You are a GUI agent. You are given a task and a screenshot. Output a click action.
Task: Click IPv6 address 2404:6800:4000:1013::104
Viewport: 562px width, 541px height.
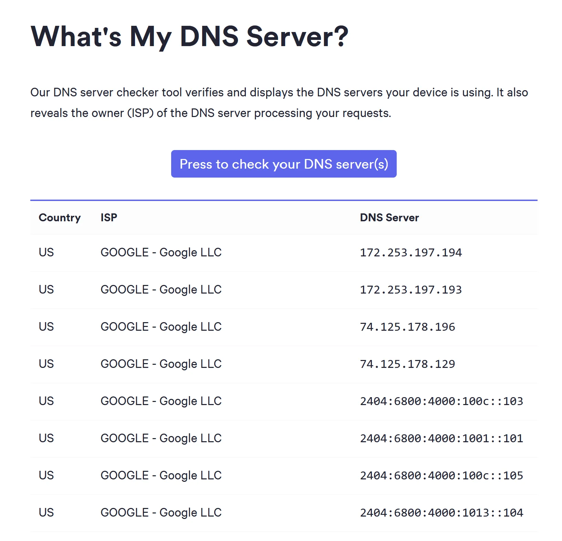pos(441,513)
